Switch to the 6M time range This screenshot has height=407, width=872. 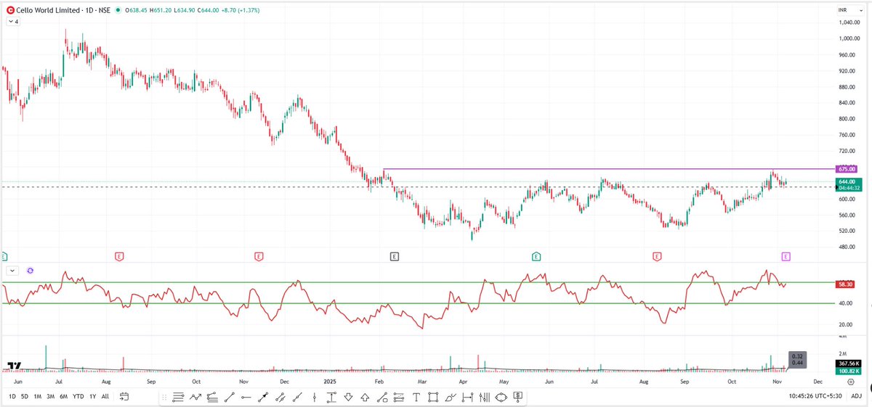point(63,396)
